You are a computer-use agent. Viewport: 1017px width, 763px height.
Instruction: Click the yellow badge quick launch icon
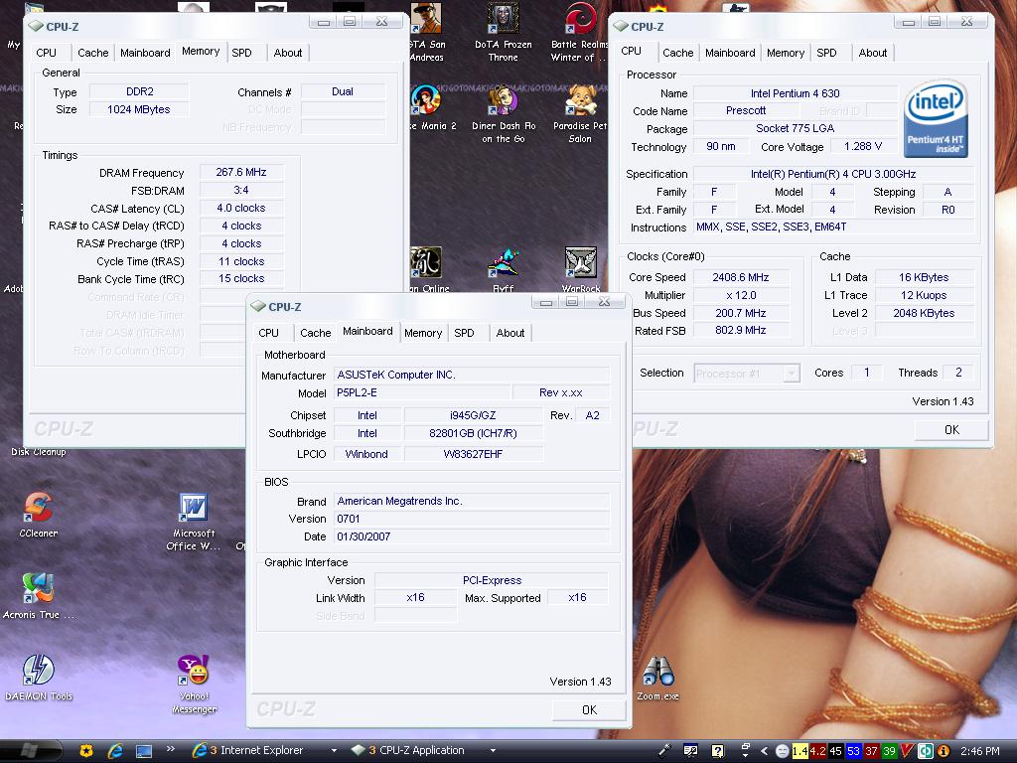click(86, 751)
